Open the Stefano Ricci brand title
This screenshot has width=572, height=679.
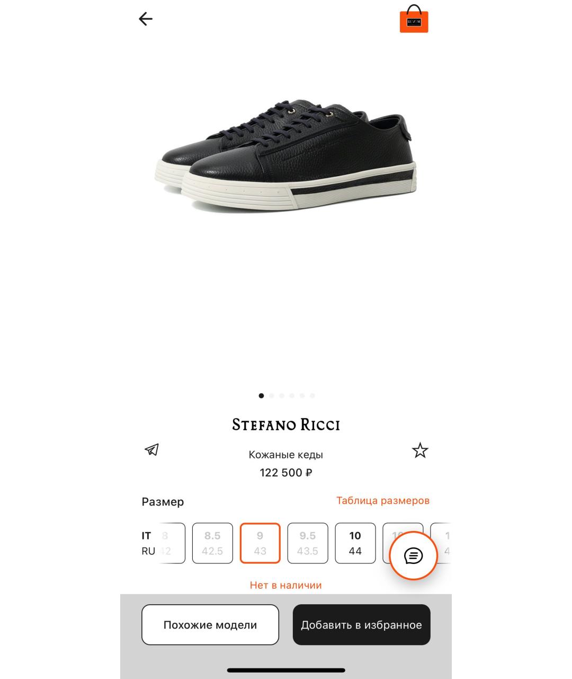coord(286,425)
